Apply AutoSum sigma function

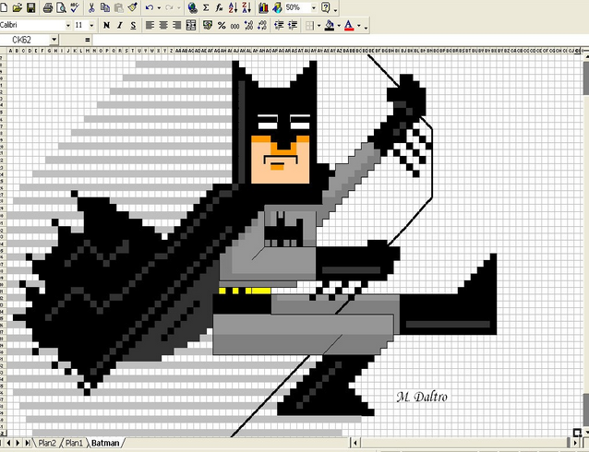coord(206,7)
